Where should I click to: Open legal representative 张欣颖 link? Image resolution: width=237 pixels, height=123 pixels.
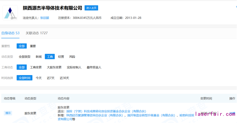click(44, 18)
